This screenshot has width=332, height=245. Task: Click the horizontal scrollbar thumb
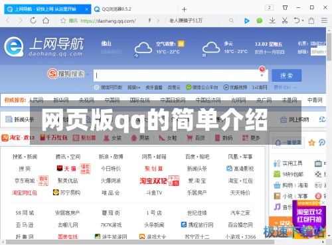coord(141,242)
